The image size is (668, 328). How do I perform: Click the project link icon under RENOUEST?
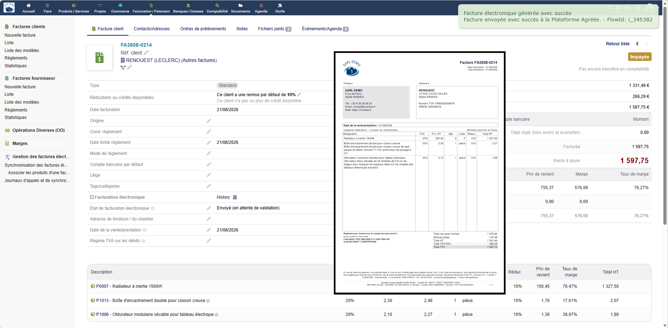pos(123,67)
